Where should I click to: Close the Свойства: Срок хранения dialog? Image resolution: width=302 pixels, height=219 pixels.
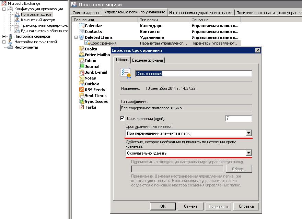pyautogui.click(x=257, y=50)
